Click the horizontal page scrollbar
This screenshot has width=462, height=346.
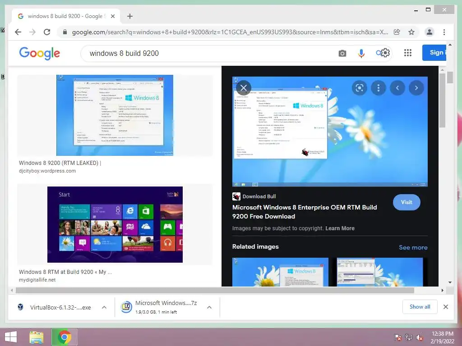point(215,291)
